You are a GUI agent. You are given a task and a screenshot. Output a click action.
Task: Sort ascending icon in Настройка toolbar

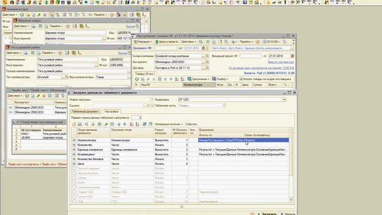click(x=132, y=124)
